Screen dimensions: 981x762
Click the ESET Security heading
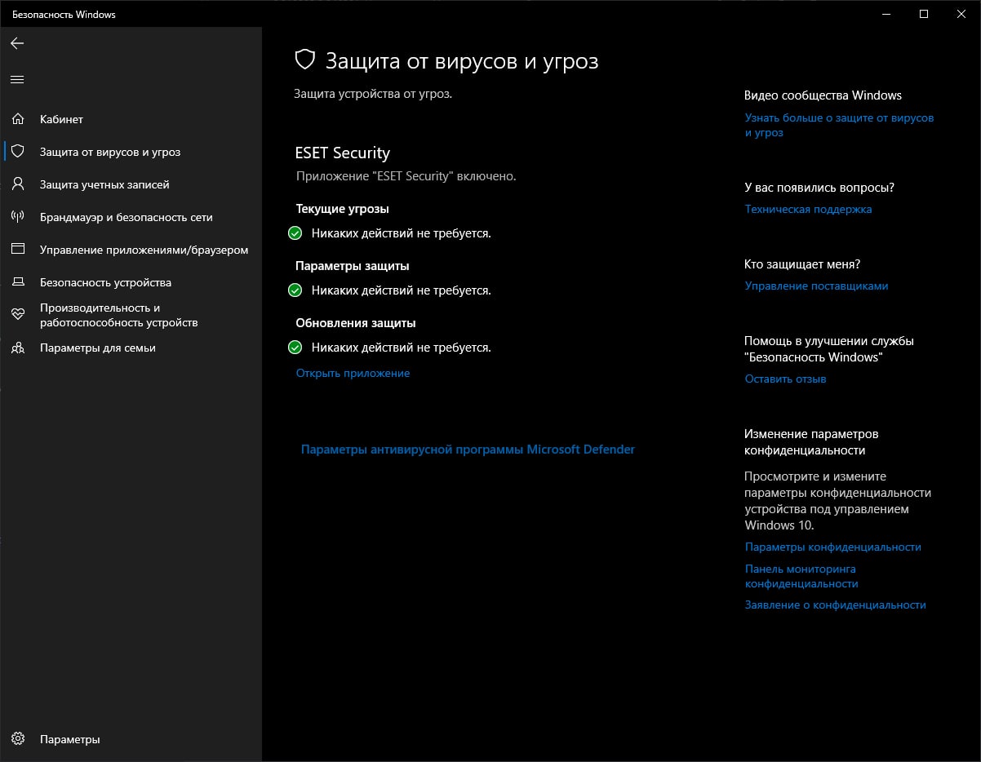[x=343, y=153]
